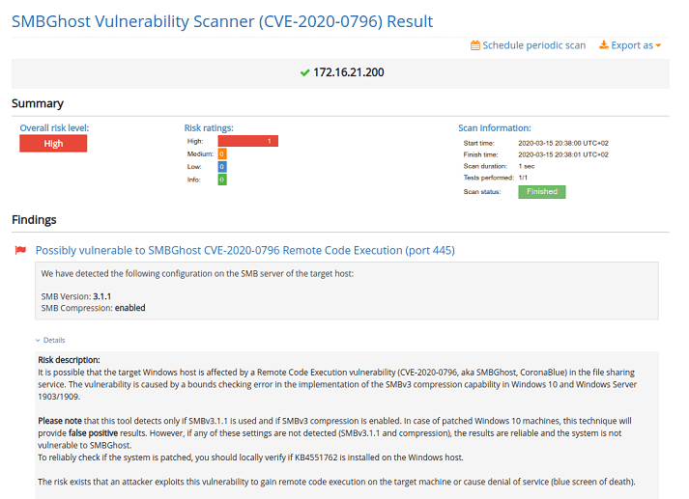Click the download icon next to Export as
Viewport: 689px width, 499px height.
point(604,45)
